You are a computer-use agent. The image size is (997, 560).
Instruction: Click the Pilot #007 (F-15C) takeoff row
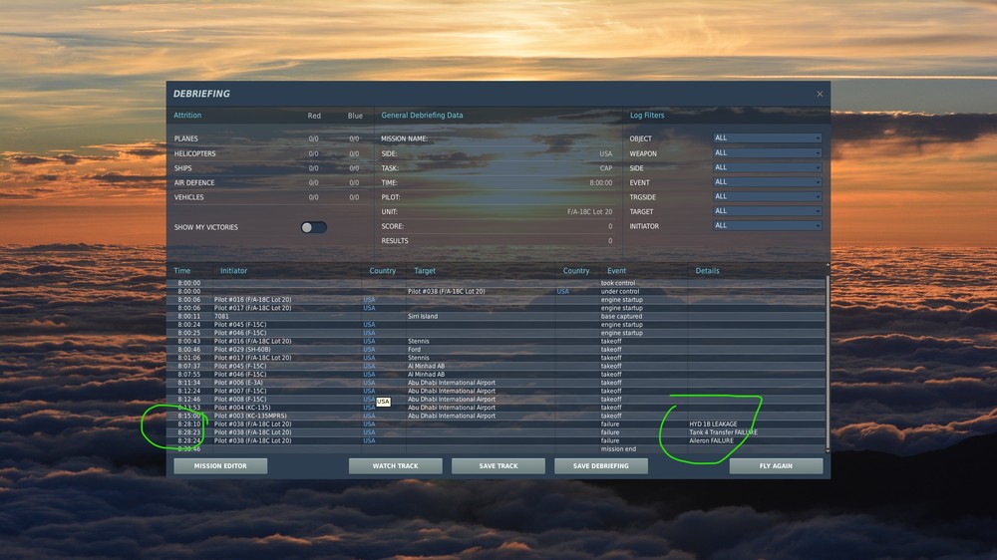coord(498,391)
